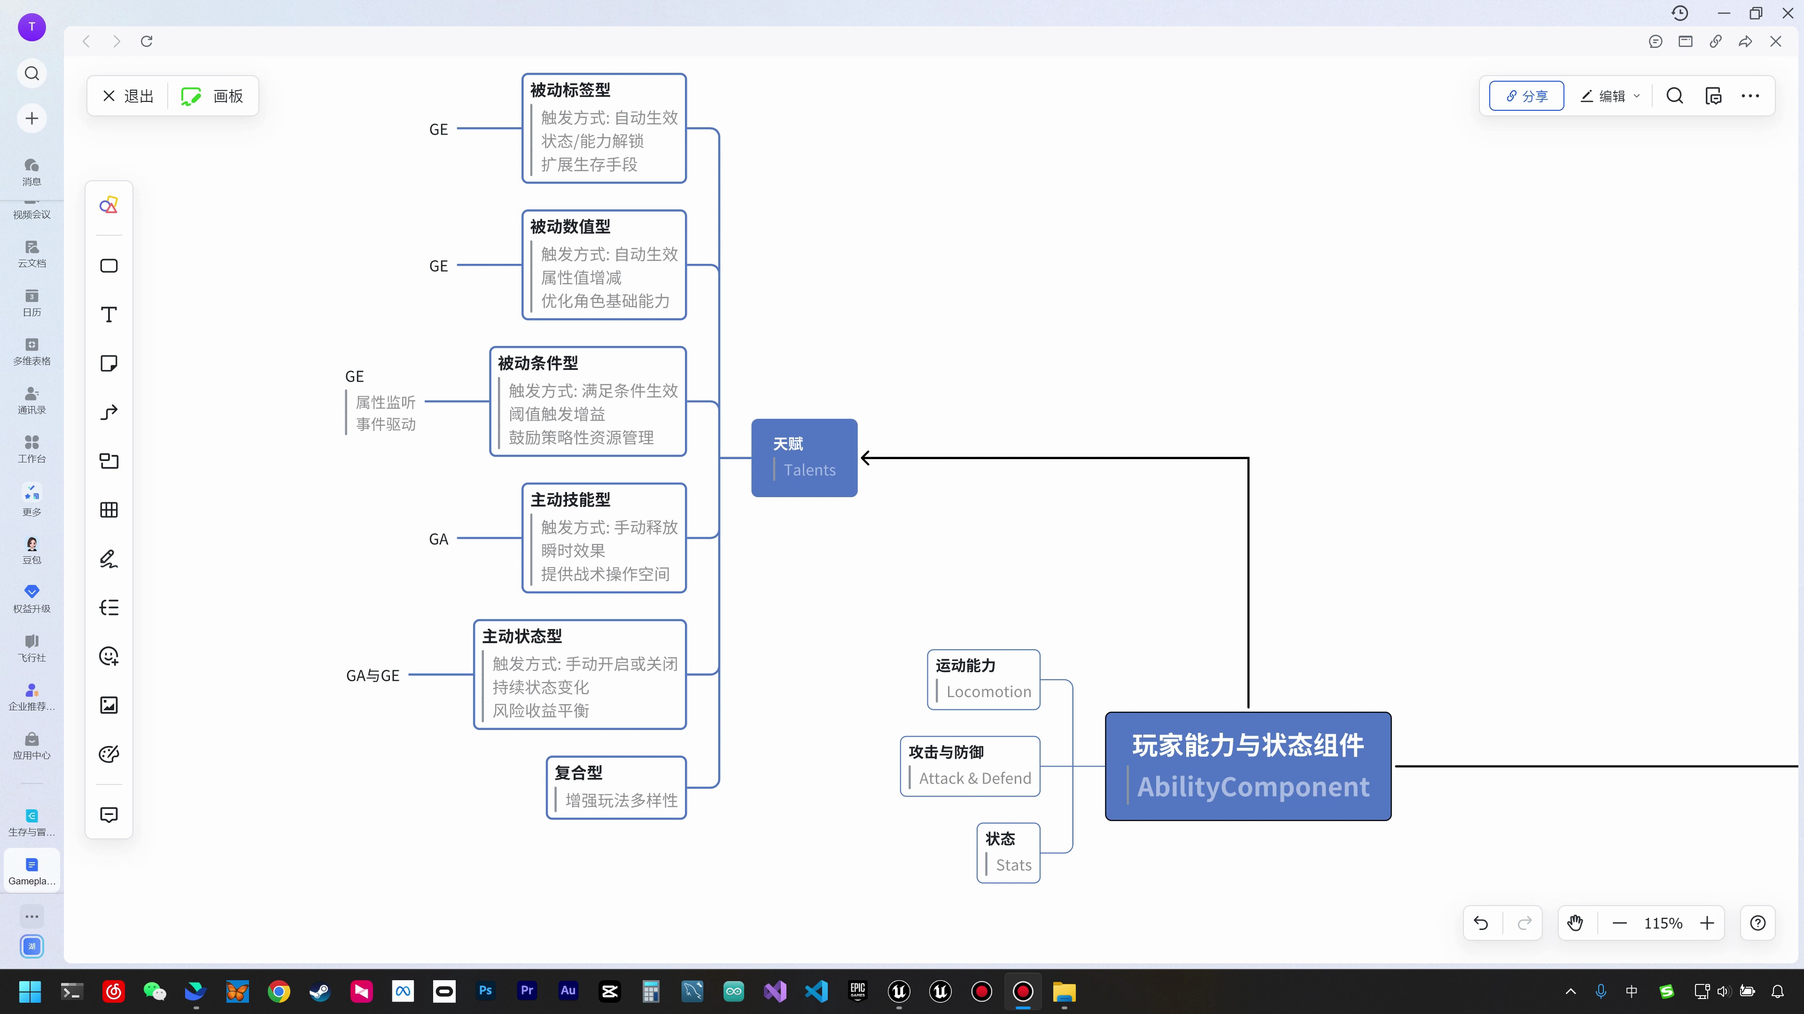1804x1014 pixels.
Task: Open 云文档 cloud docs in sidebar
Action: point(31,254)
